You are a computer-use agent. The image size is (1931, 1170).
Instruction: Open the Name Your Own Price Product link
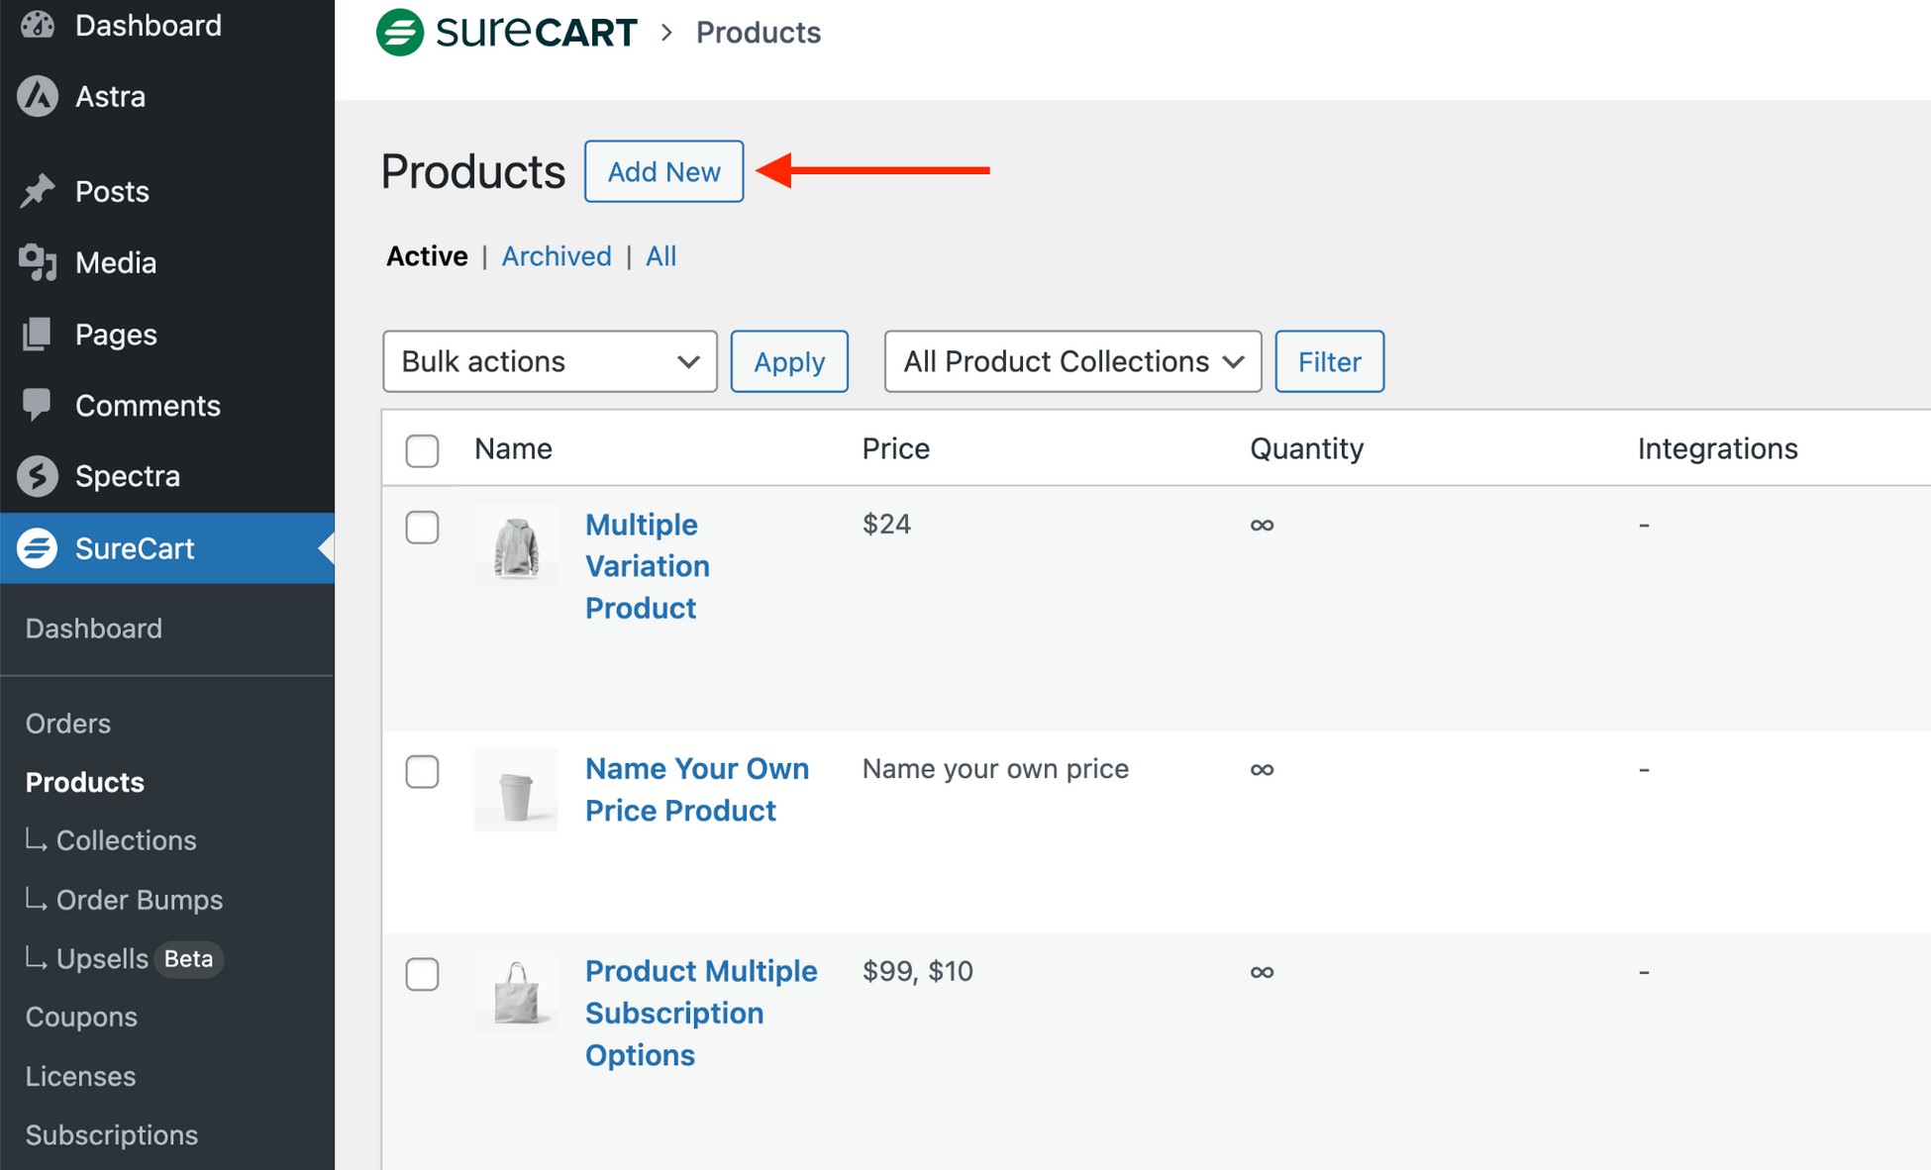697,790
